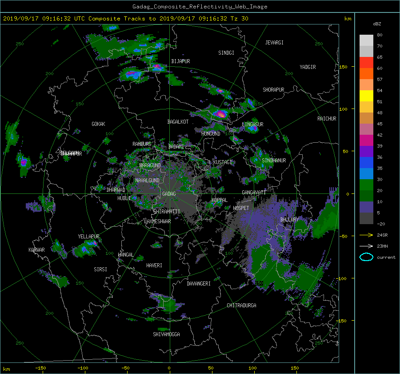Click the UTC timestamp header text
This screenshot has height=374, width=400.
125,19
